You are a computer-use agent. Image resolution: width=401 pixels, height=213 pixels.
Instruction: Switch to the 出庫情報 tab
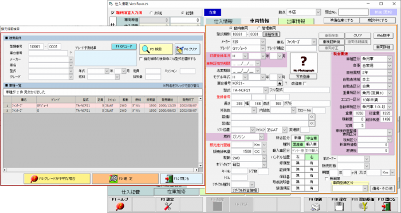(x=296, y=22)
